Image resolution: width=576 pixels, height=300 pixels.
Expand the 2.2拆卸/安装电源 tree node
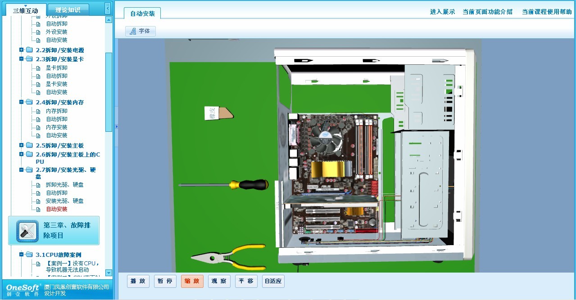21,50
